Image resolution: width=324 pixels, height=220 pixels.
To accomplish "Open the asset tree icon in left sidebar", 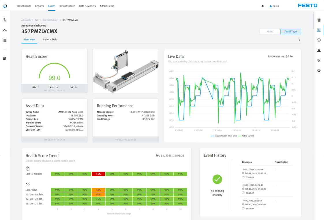I will click(x=5, y=20).
